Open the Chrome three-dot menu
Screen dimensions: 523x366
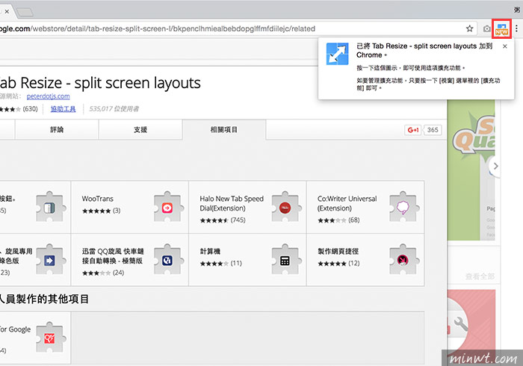[x=516, y=29]
